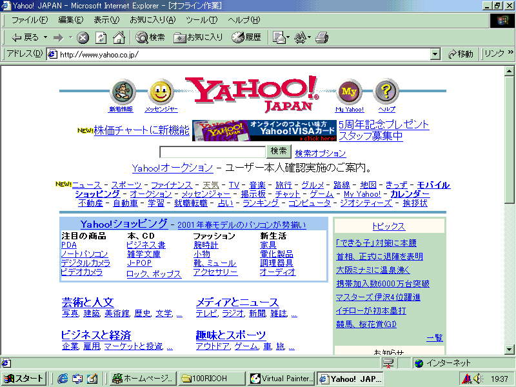Click the My Yahoo! round icon
This screenshot has height=387, width=516.
[349, 92]
